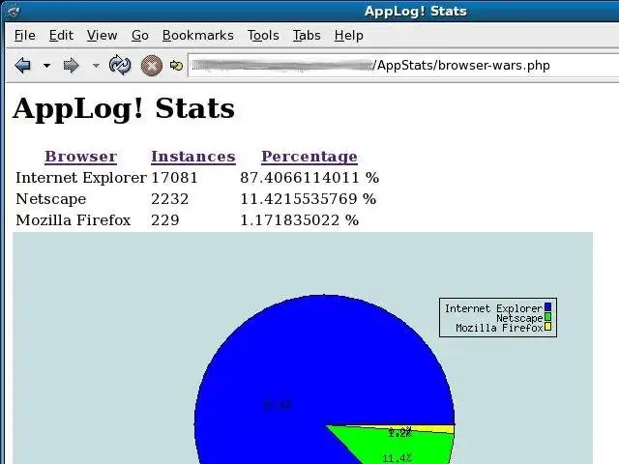
Task: Sort by the Percentage column link
Action: (309, 157)
